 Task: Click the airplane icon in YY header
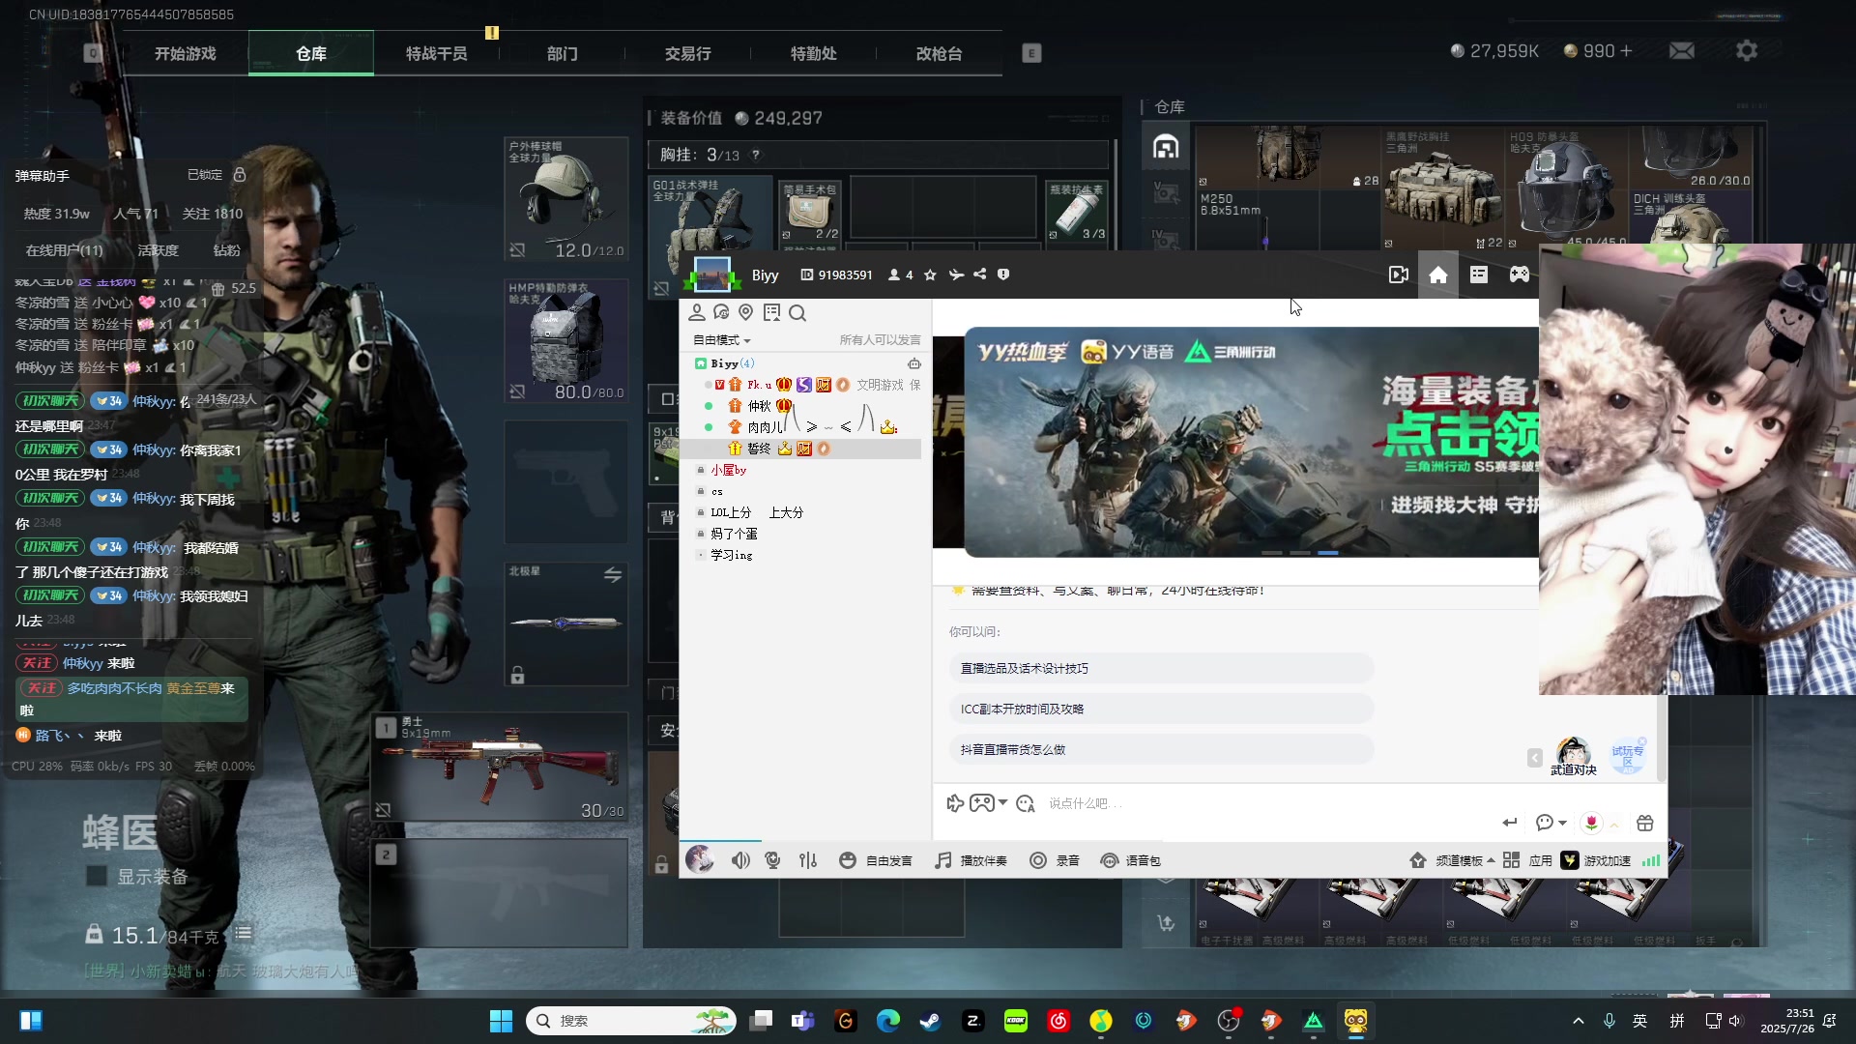pyautogui.click(x=956, y=275)
